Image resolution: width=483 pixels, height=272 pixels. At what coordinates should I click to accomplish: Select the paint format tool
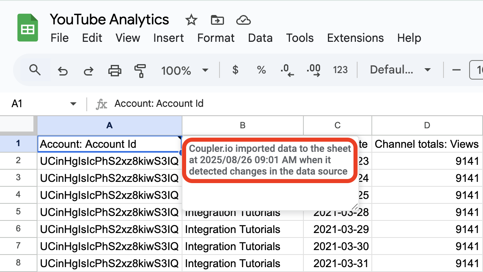[x=140, y=71]
